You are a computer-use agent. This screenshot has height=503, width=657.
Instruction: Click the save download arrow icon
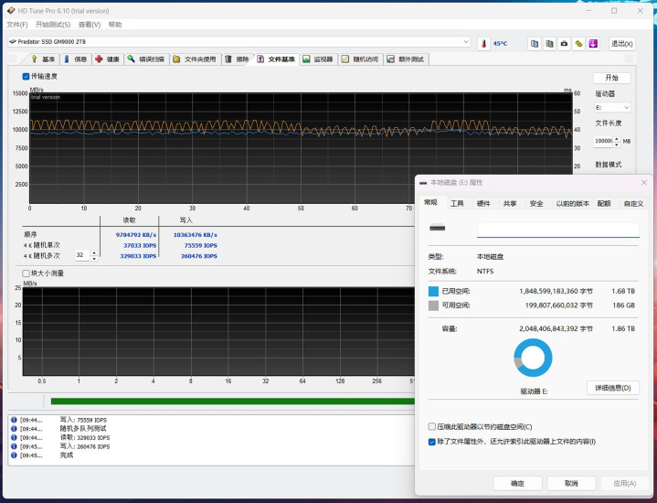click(x=592, y=43)
